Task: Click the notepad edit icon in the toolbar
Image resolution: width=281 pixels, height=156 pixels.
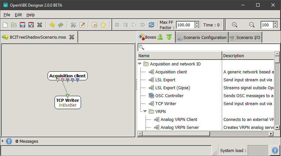Action: tap(82, 25)
